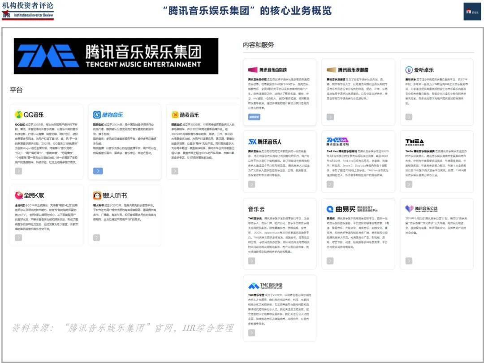484x363 pixels.
Task: Click the QQ音乐 card title
Action: 34,115
